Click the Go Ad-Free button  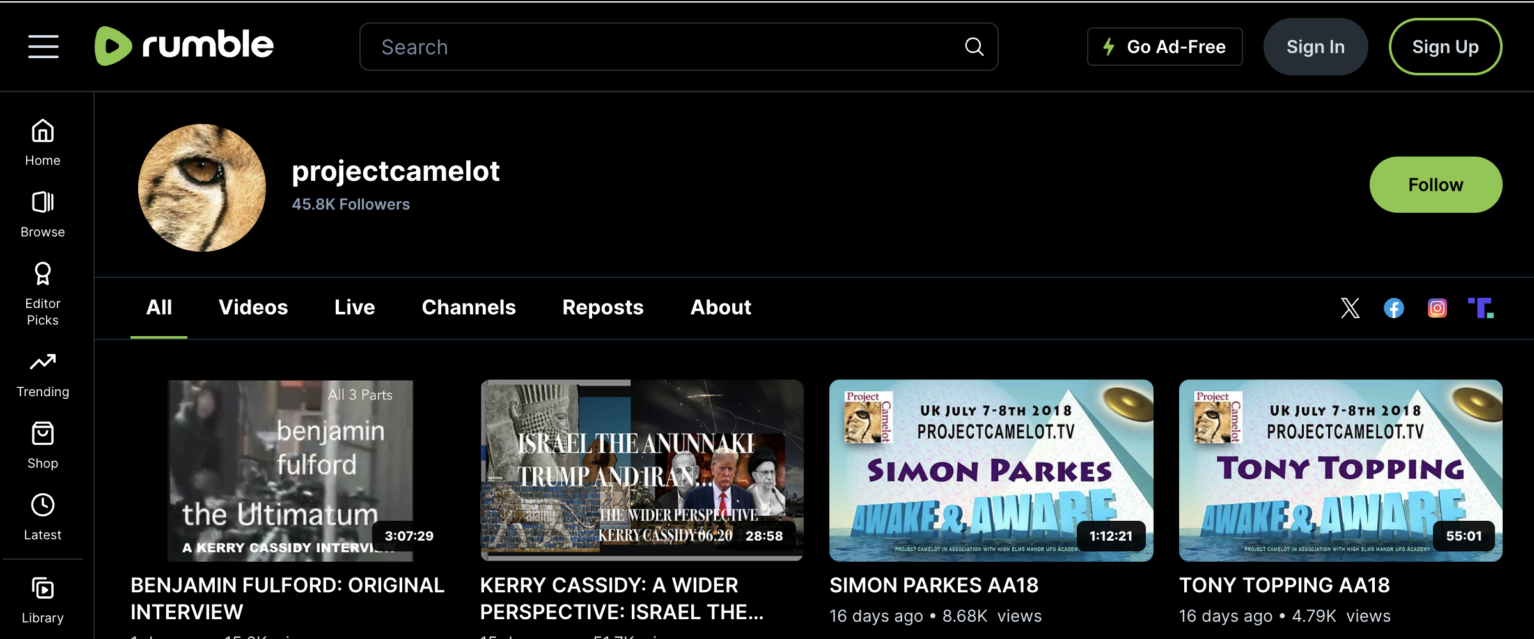(x=1164, y=47)
